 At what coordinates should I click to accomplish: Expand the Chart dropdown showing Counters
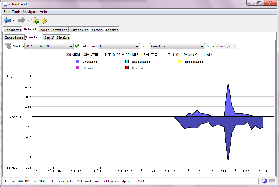(178, 46)
